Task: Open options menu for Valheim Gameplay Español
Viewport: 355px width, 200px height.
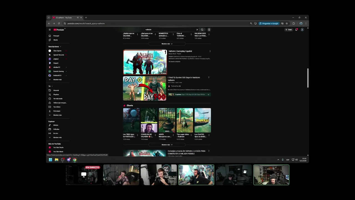Action: [x=210, y=51]
